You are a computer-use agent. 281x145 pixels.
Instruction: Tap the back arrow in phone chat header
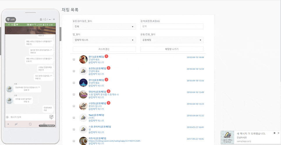click(x=9, y=30)
